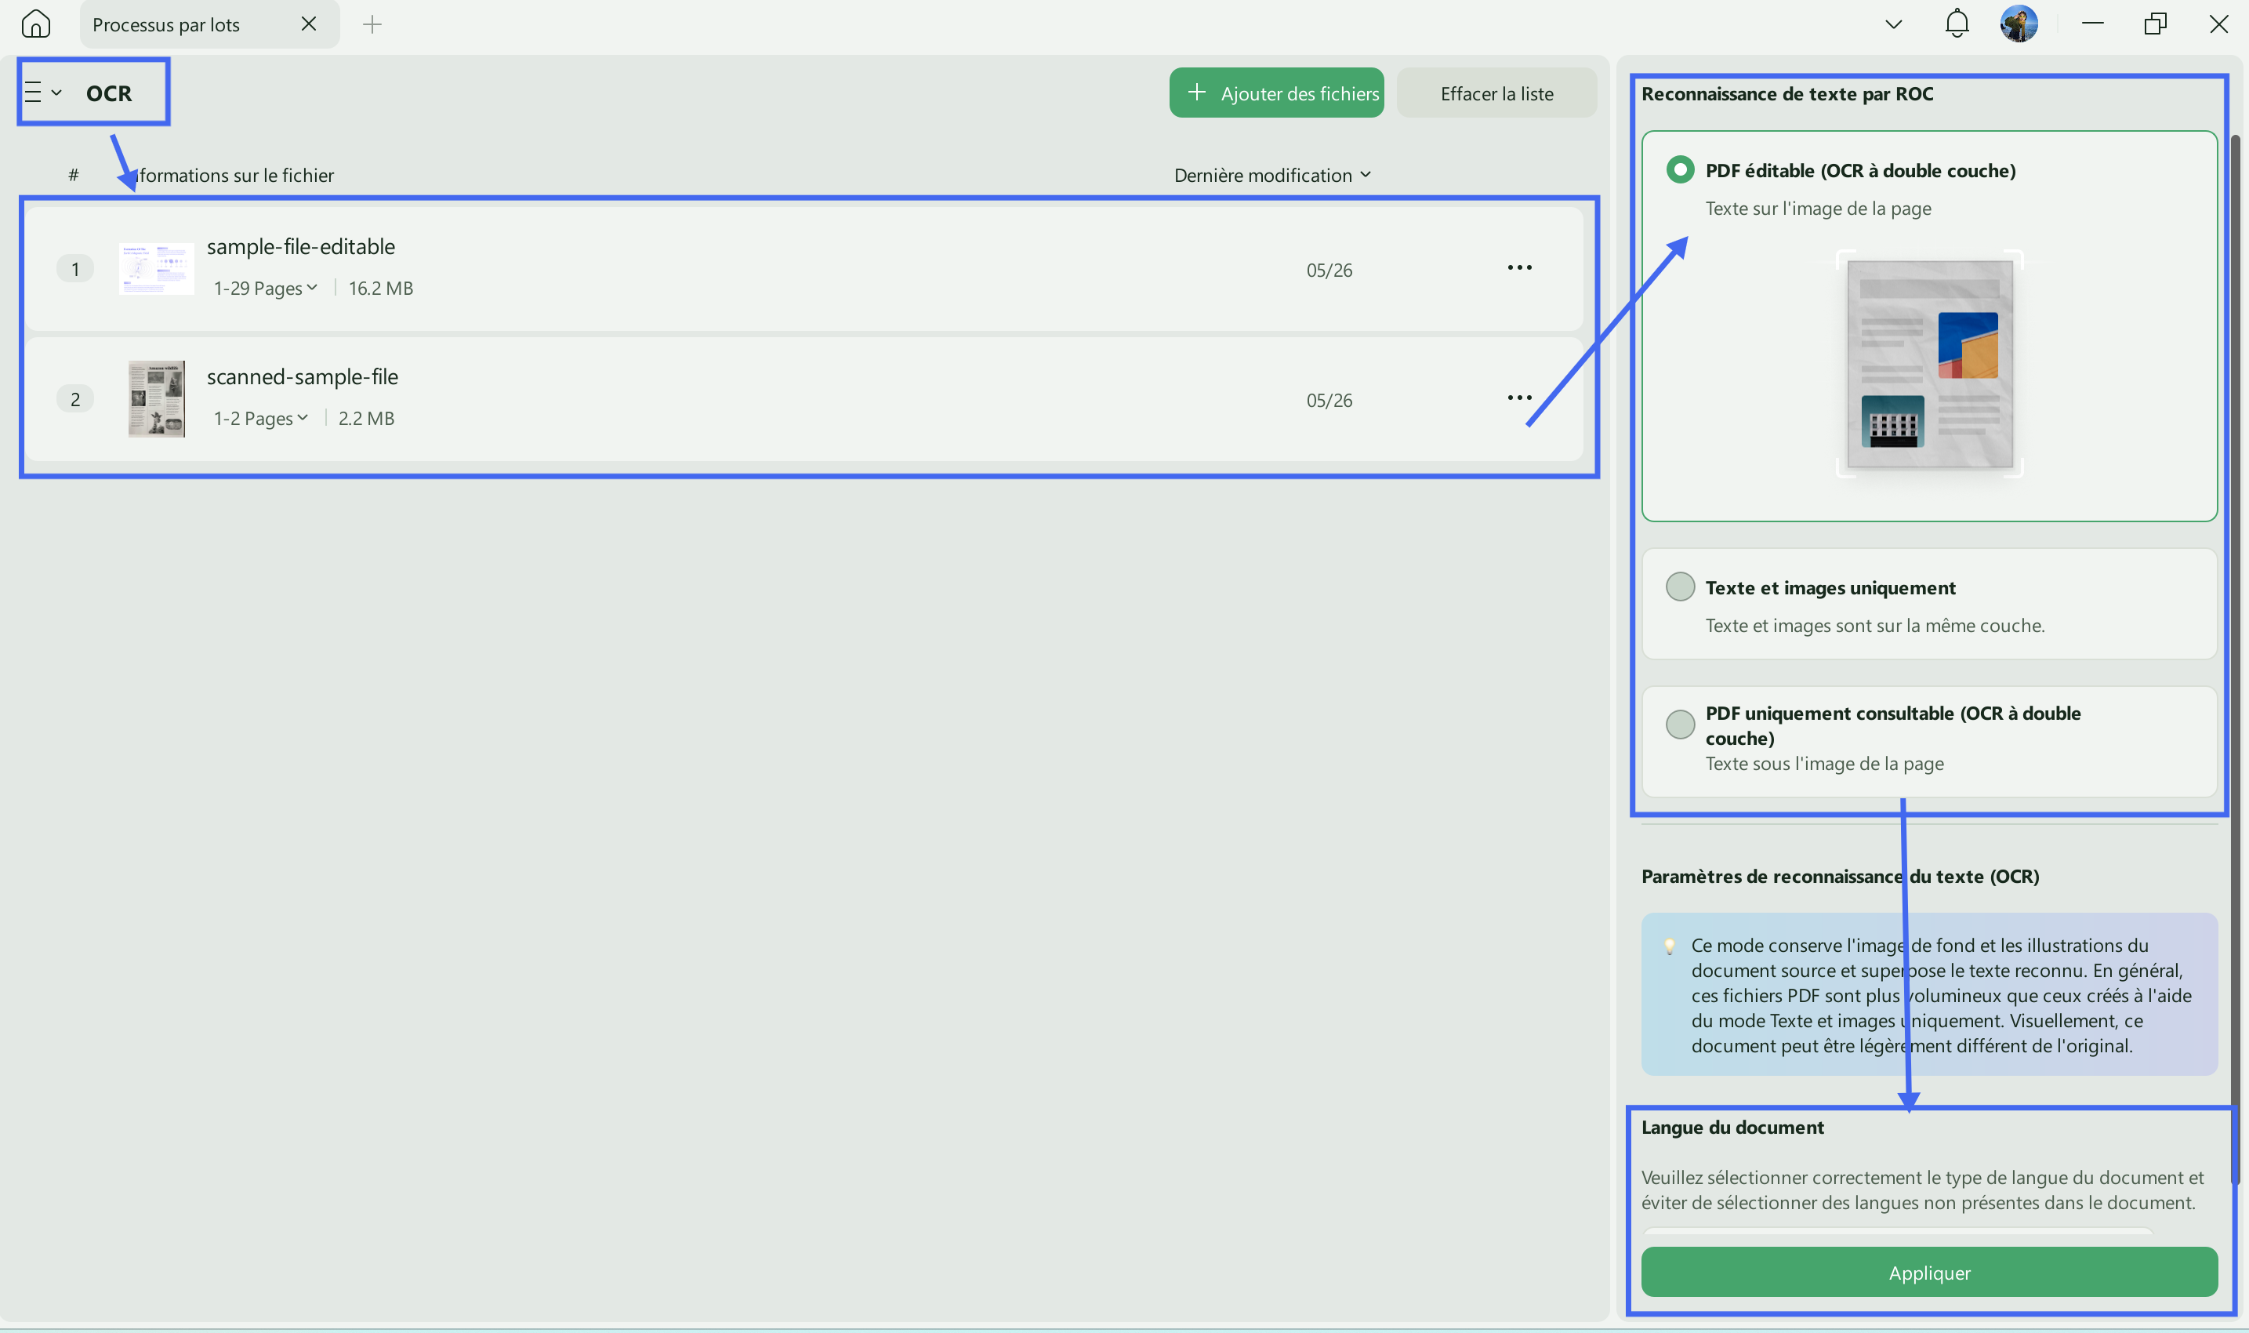2249x1333 pixels.
Task: Click Texte sous l'image de la page
Action: click(x=1824, y=764)
